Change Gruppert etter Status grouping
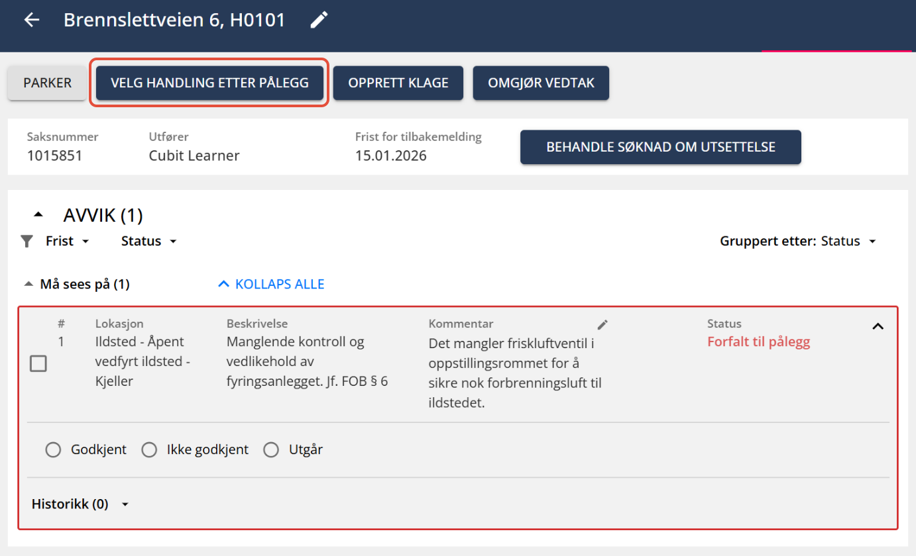 (848, 241)
